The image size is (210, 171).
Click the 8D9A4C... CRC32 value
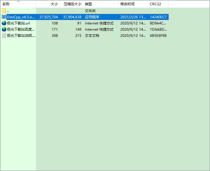pos(158,23)
